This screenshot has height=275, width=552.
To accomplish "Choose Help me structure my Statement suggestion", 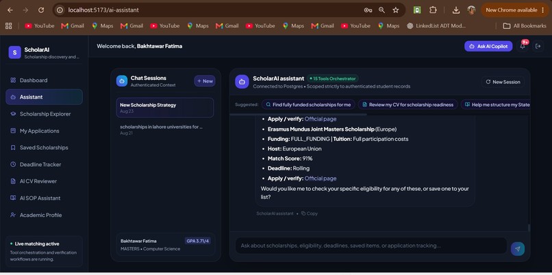I will tap(495, 105).
